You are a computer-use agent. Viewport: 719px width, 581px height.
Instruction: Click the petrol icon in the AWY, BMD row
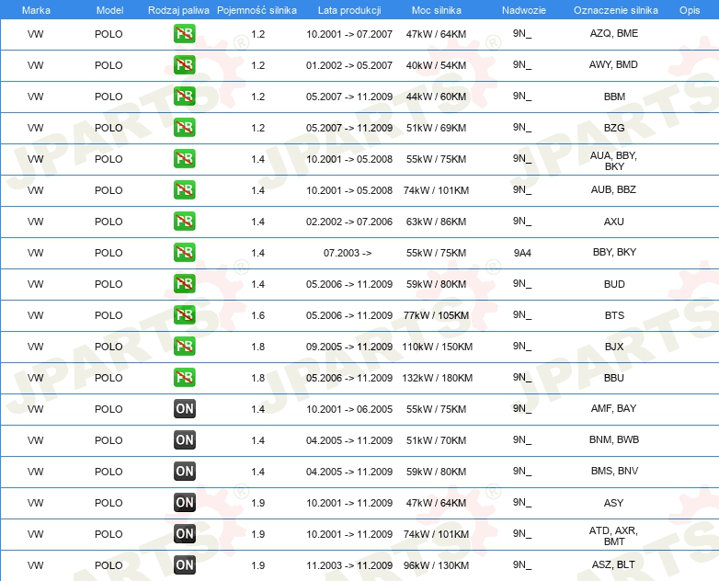(184, 64)
